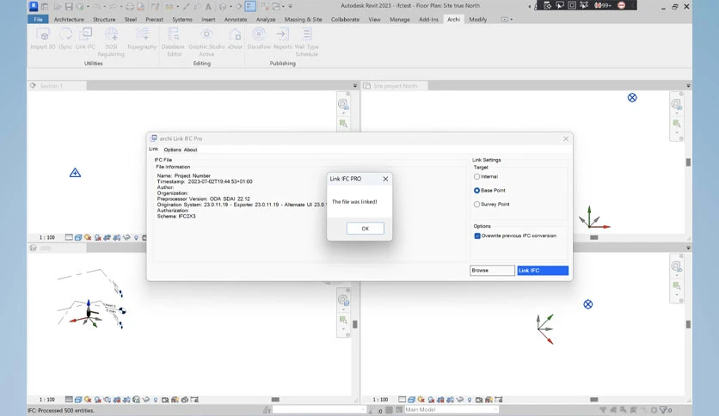Open the Section 1 view pane dropdown arrow
Viewport: 719px width, 416px height.
point(355,86)
